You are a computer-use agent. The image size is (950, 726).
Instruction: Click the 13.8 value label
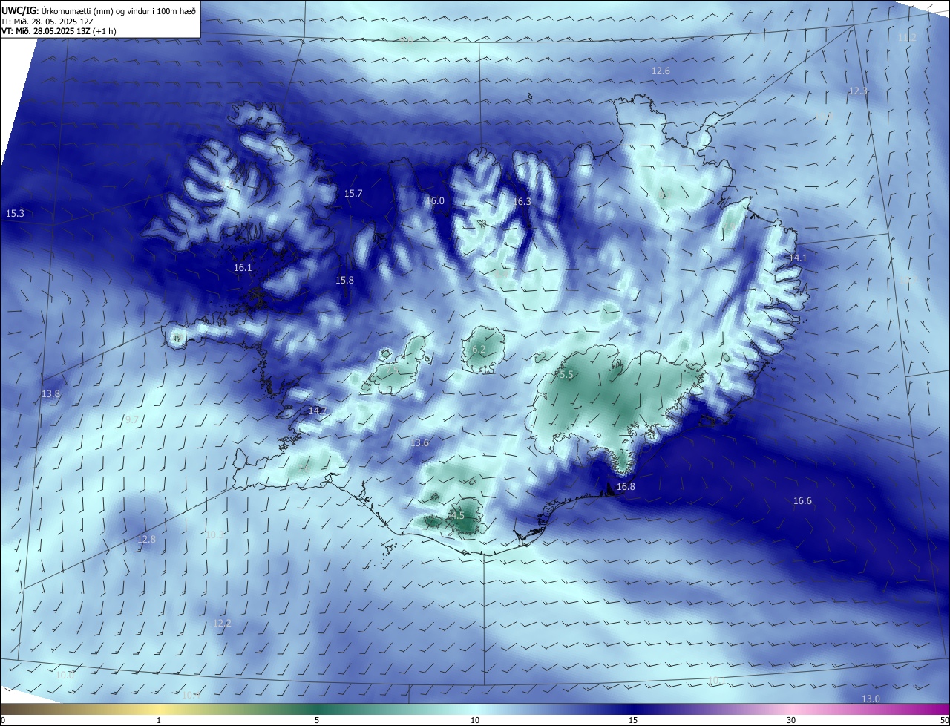click(x=50, y=394)
